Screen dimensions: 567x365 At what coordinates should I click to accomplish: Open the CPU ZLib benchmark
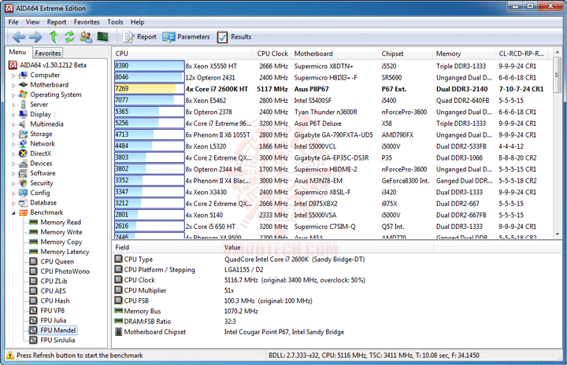pos(54,281)
